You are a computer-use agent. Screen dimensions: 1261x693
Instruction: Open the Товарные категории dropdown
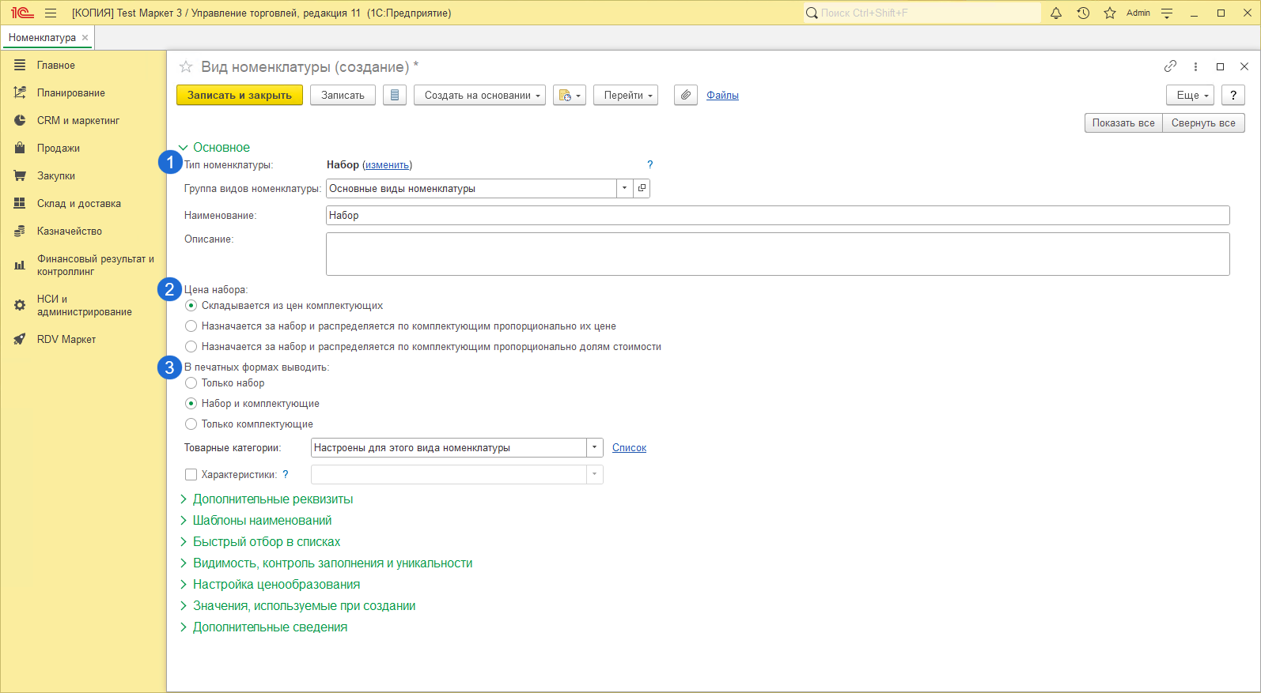[594, 448]
